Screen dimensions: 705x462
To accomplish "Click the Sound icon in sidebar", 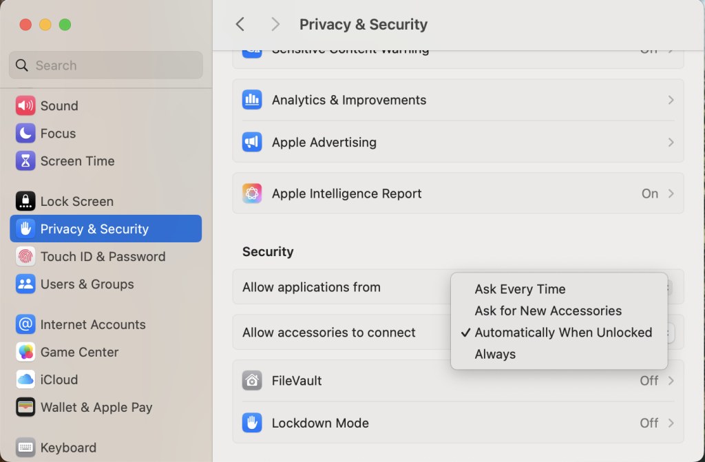I will tap(25, 105).
